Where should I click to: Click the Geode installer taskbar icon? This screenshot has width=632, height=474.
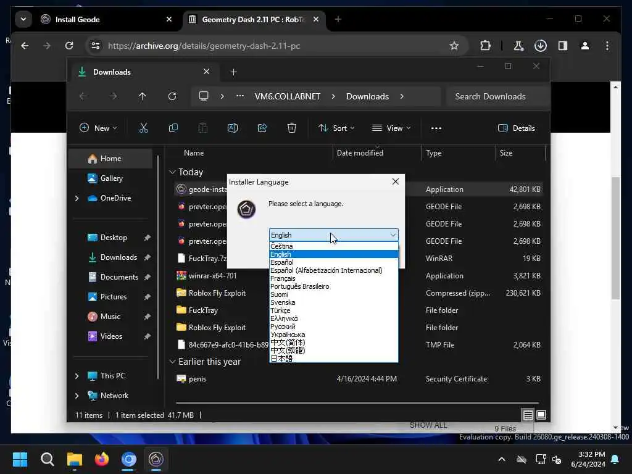coord(156,459)
